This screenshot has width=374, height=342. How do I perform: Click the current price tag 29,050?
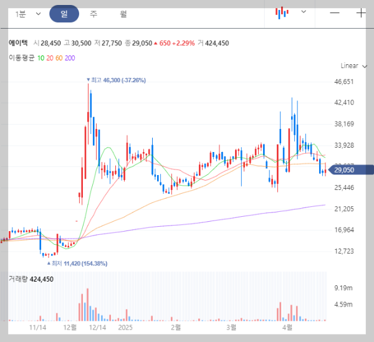(x=350, y=170)
